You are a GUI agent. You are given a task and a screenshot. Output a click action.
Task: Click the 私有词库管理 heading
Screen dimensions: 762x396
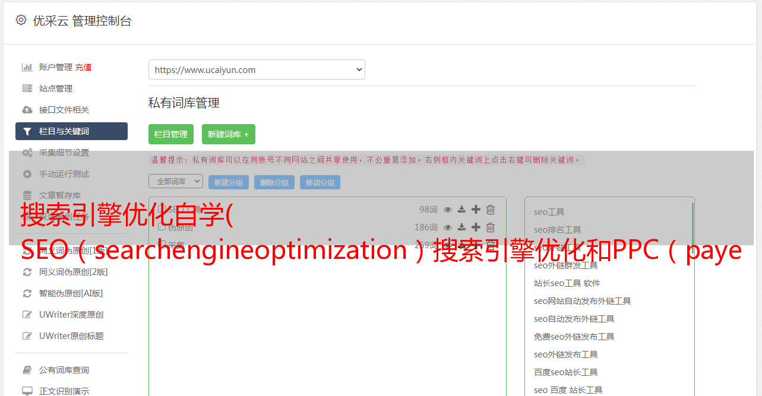(x=184, y=103)
